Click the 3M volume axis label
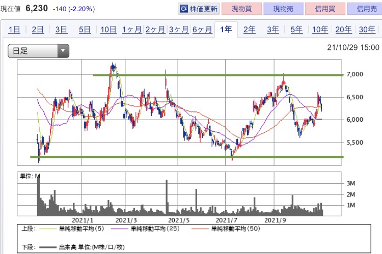 pos(351,183)
